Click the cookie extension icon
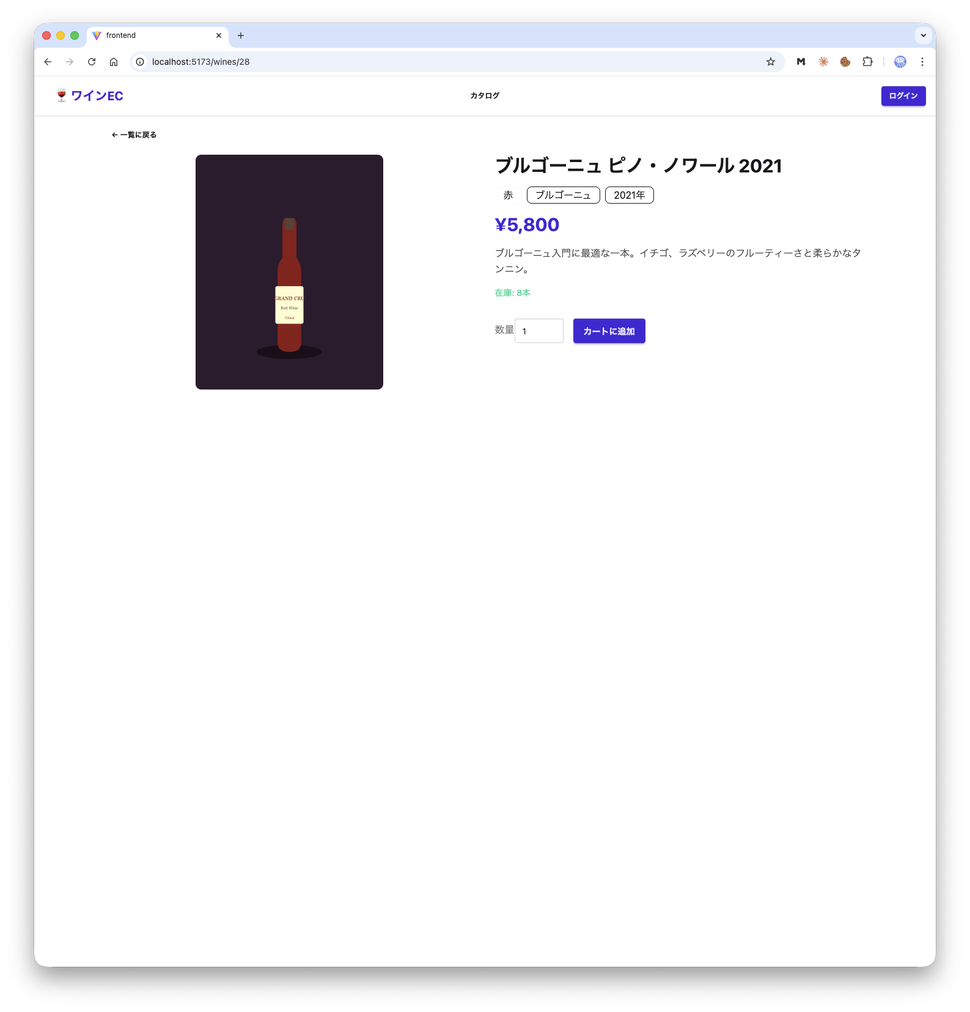This screenshot has width=970, height=1012. 845,62
